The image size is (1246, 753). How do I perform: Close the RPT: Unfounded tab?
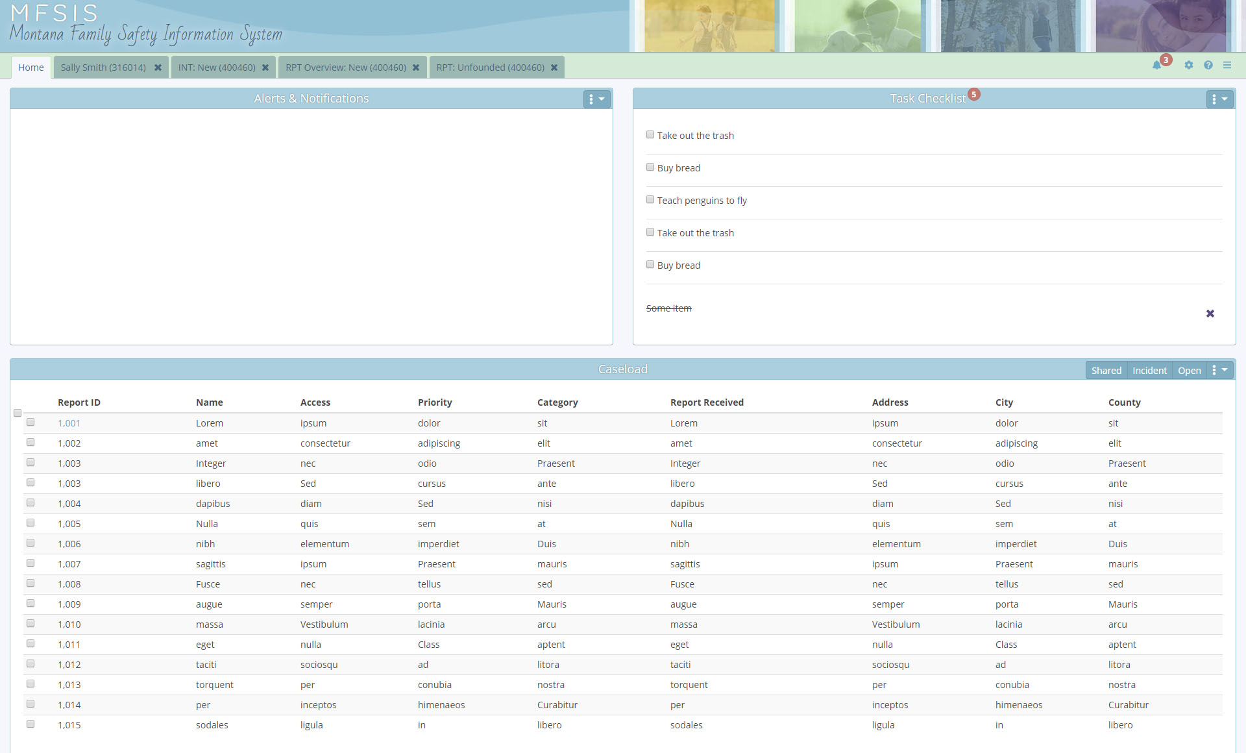point(554,67)
